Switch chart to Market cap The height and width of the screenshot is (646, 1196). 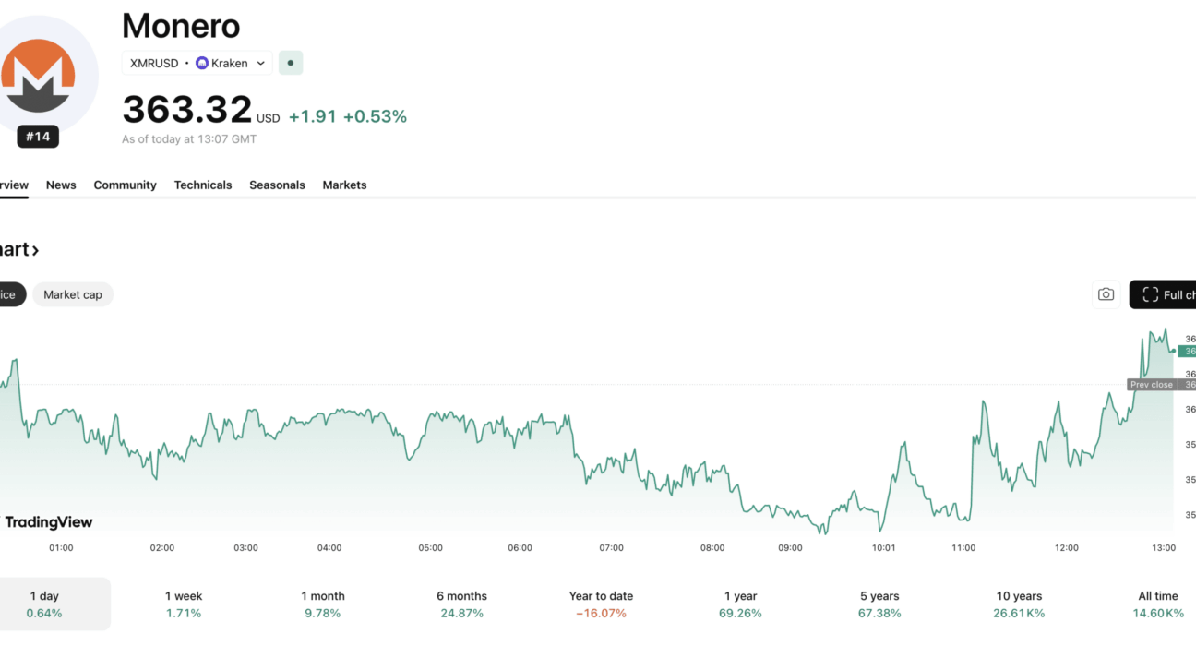(x=73, y=294)
